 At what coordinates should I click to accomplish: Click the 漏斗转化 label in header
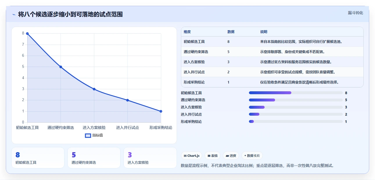tap(355, 13)
